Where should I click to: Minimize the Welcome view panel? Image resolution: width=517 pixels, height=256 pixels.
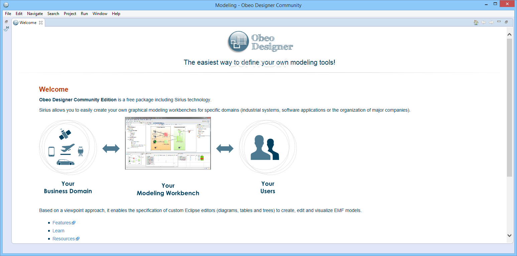click(x=499, y=22)
